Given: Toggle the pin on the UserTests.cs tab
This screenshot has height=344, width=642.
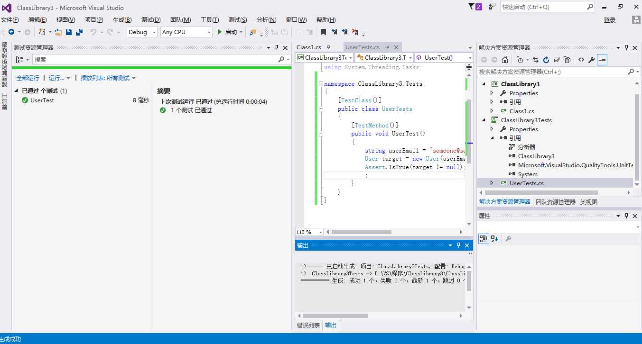Looking at the screenshot, I should pos(387,47).
